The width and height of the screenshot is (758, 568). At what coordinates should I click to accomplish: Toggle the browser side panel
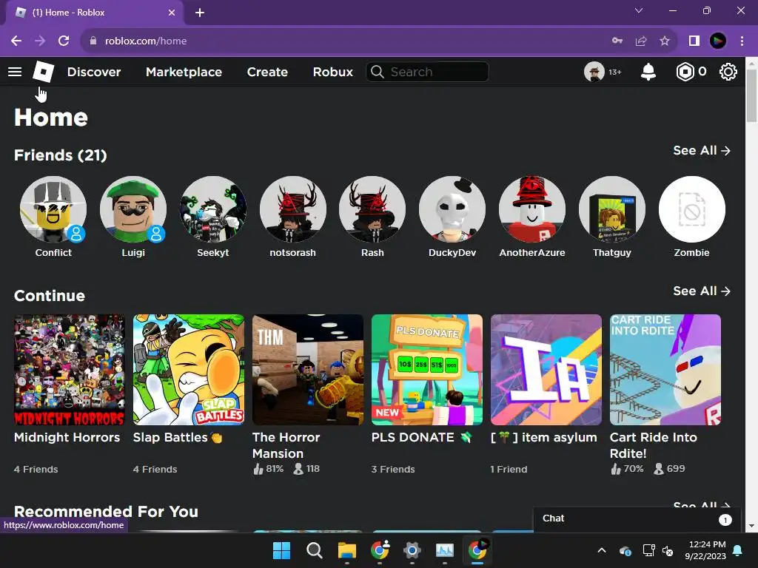(694, 41)
